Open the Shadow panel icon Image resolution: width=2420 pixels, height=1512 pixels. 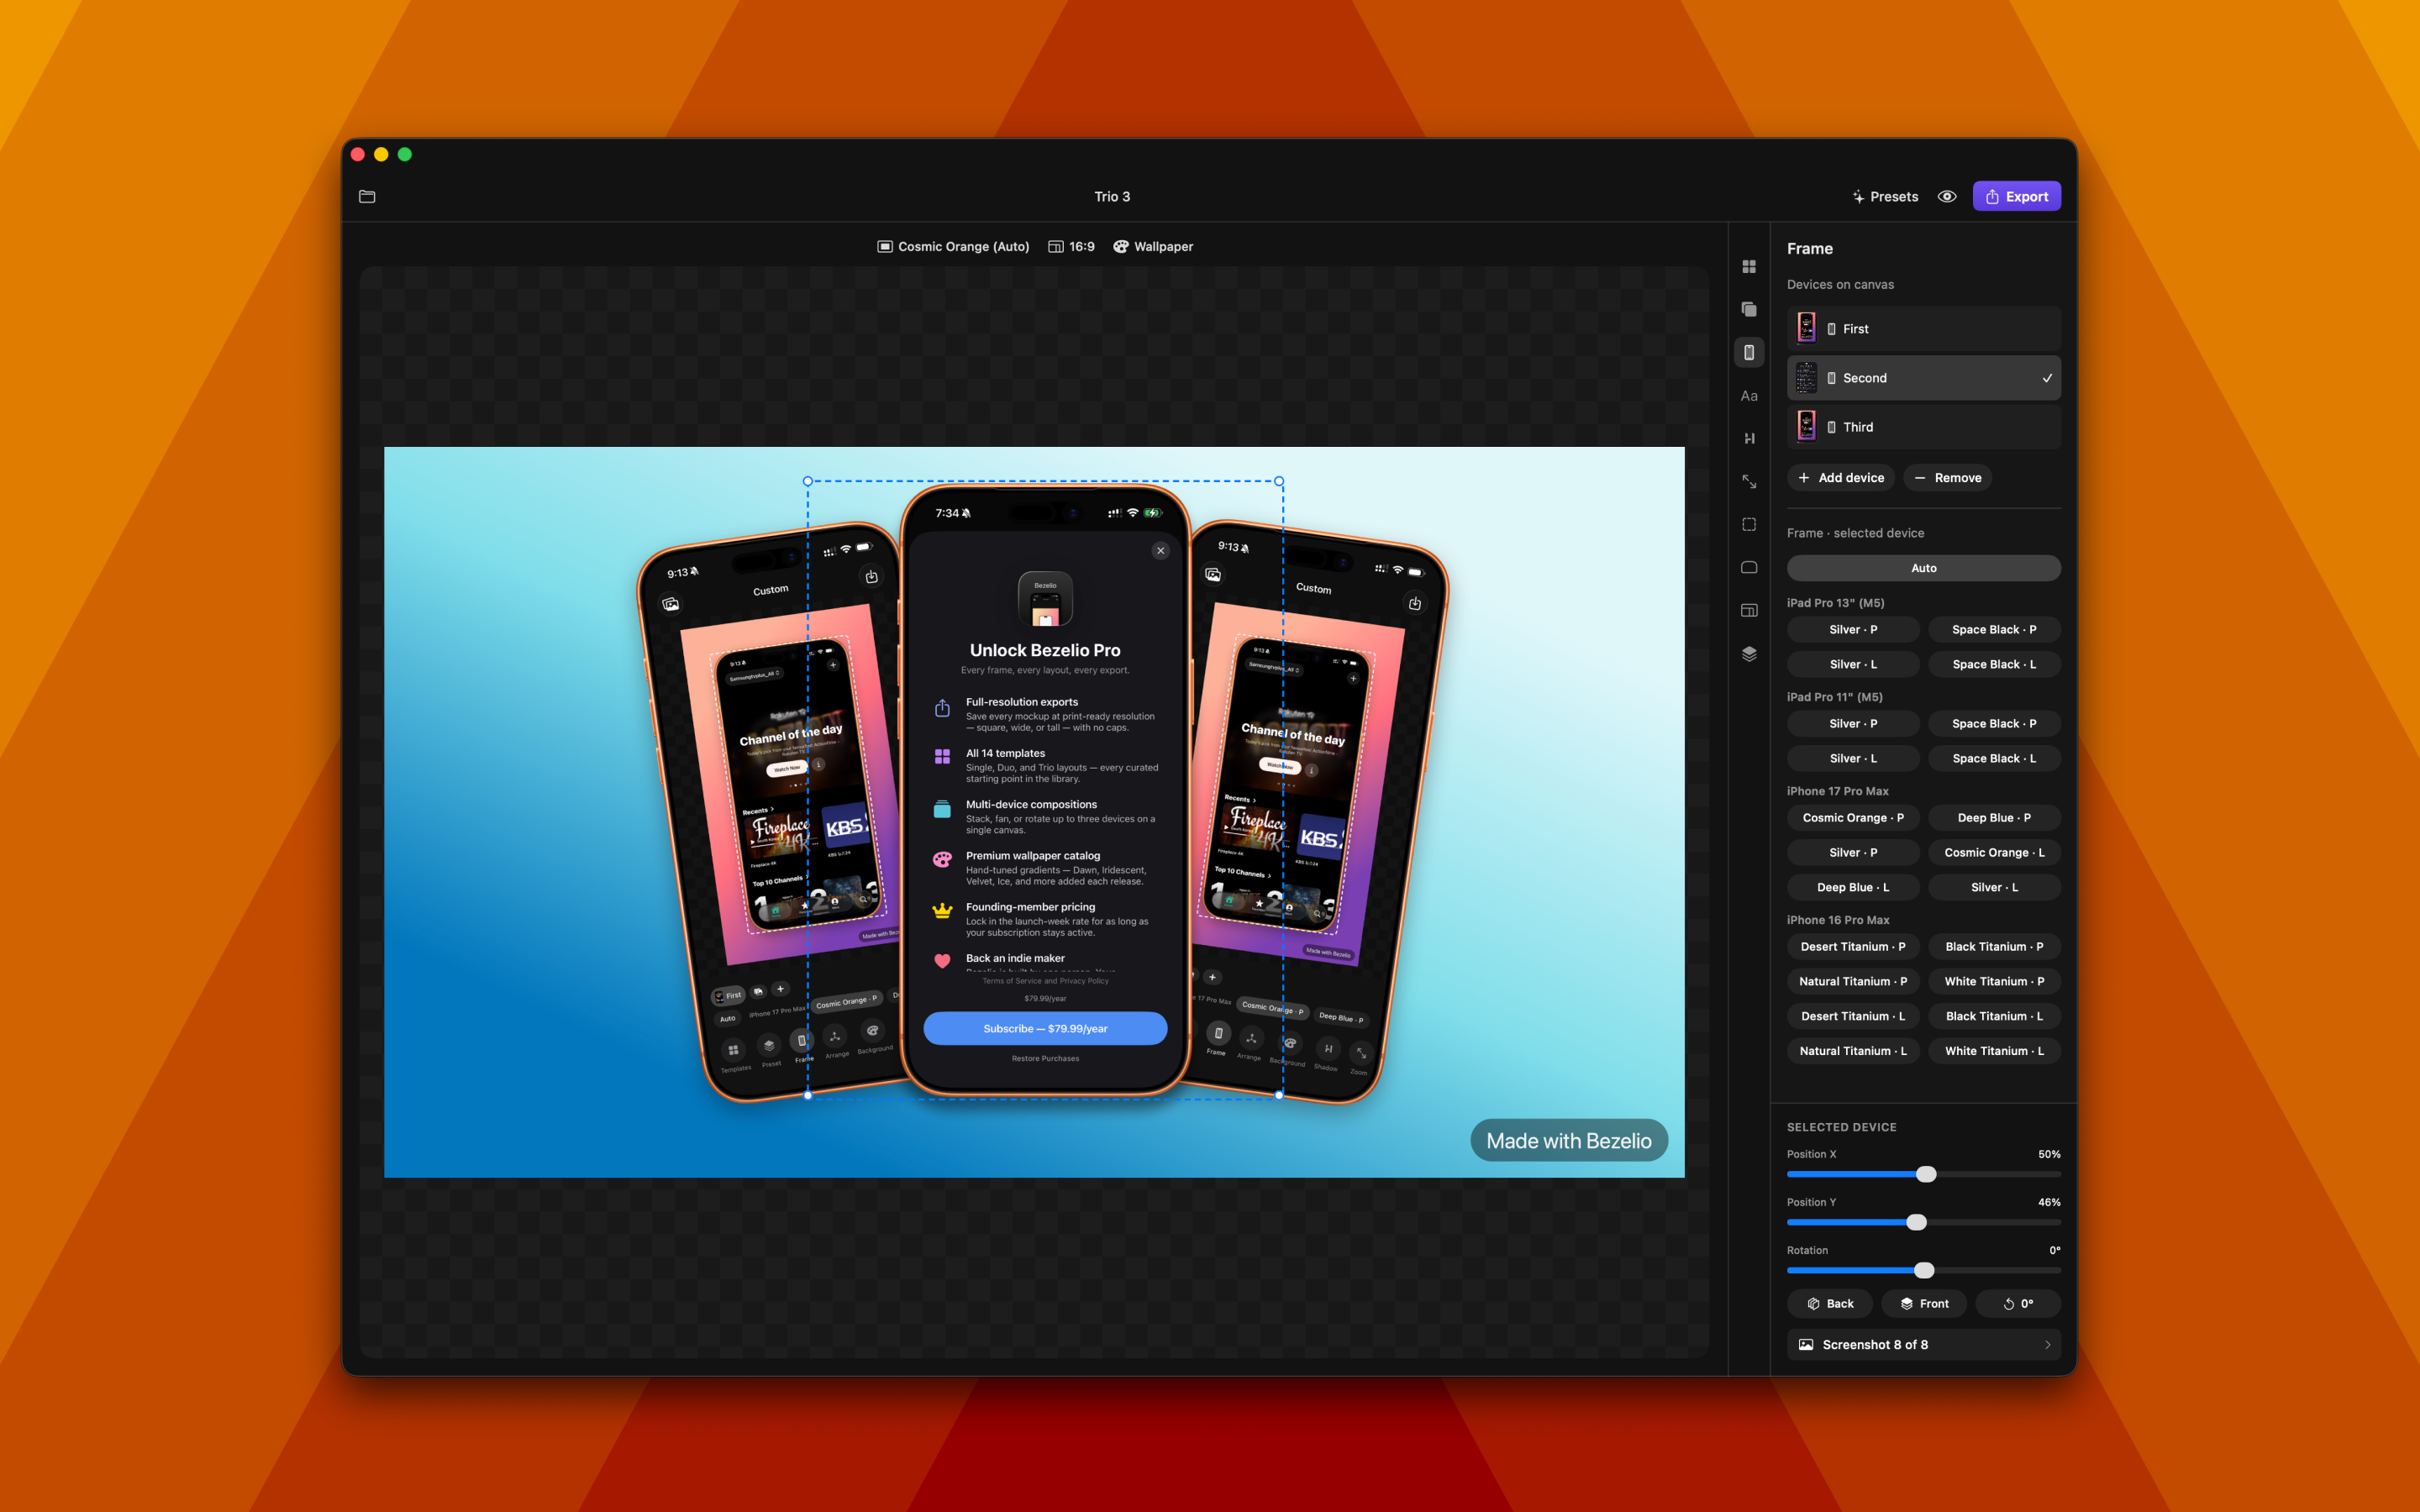pos(1749,439)
